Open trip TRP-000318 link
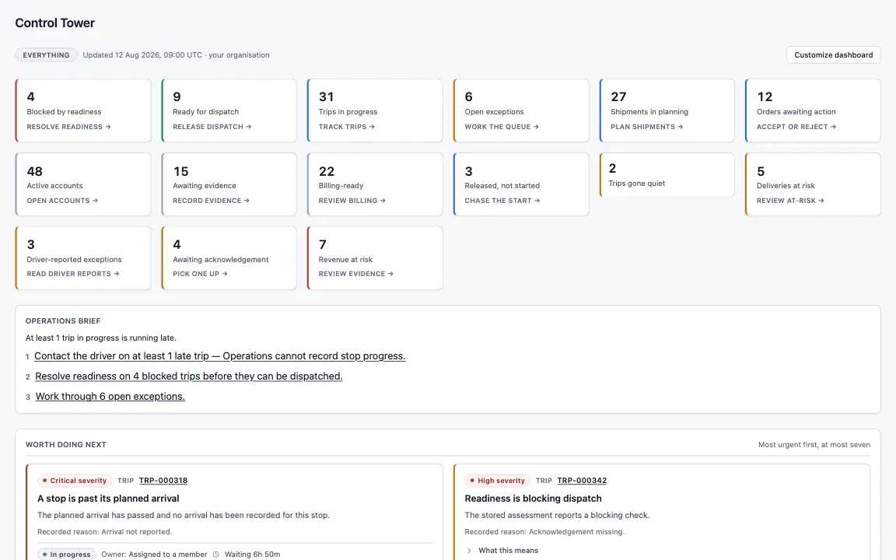The height and width of the screenshot is (560, 896). coord(163,481)
